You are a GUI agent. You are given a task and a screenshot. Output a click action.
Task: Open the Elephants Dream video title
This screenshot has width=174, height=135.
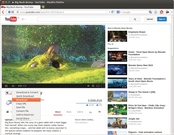(x=137, y=32)
